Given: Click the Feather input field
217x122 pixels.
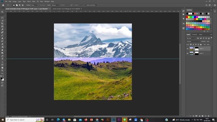Looking at the screenshot, I should click(34, 5).
